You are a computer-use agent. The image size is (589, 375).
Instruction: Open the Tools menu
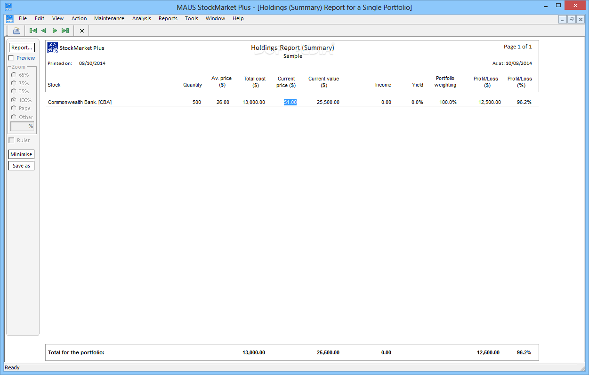(x=192, y=19)
